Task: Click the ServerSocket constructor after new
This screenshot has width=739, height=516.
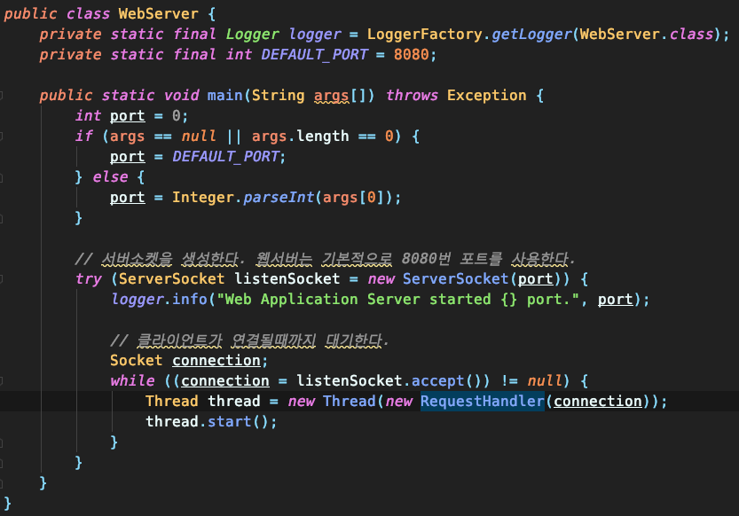Action: (456, 278)
